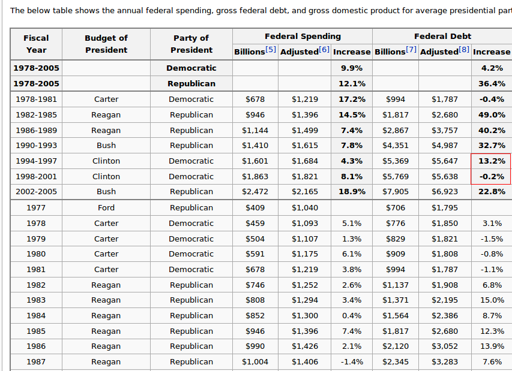The height and width of the screenshot is (371, 512).
Task: Open footnote 5 next to Billions under Federal Spending
Action: click(272, 50)
